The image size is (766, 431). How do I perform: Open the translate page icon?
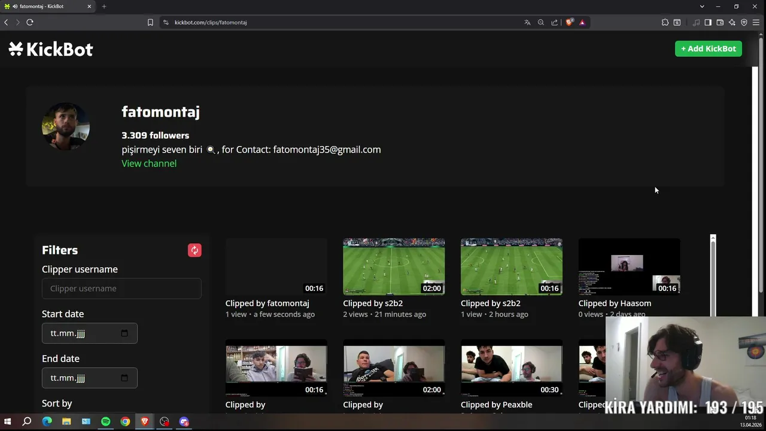[x=527, y=22]
